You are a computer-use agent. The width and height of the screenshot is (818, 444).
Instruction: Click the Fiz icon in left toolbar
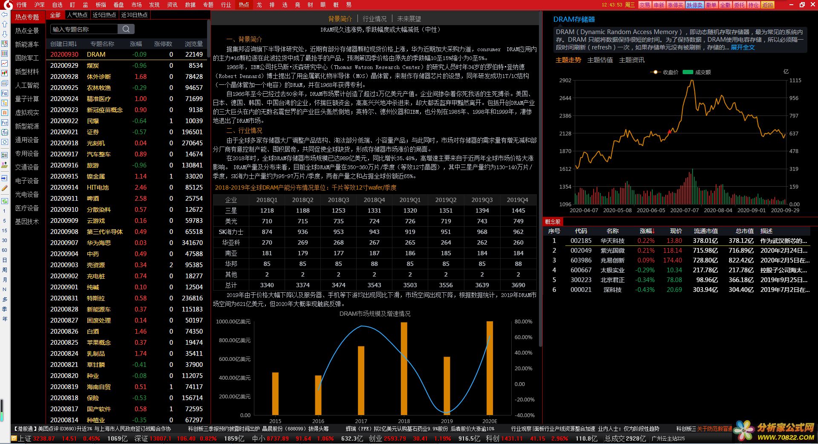[5, 122]
